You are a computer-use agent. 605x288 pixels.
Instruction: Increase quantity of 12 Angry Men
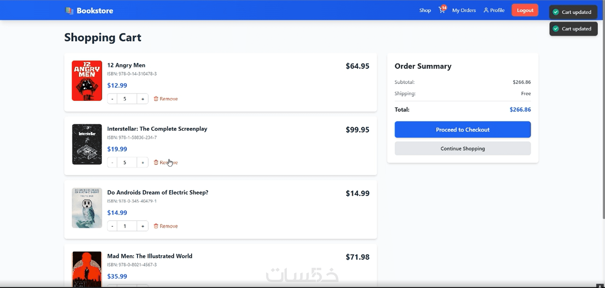[143, 99]
